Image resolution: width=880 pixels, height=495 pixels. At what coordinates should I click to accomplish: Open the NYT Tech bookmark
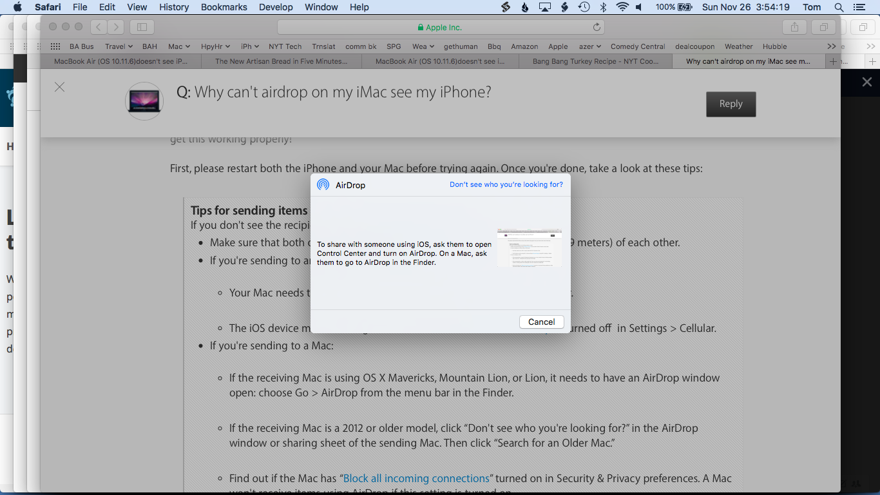pyautogui.click(x=285, y=46)
